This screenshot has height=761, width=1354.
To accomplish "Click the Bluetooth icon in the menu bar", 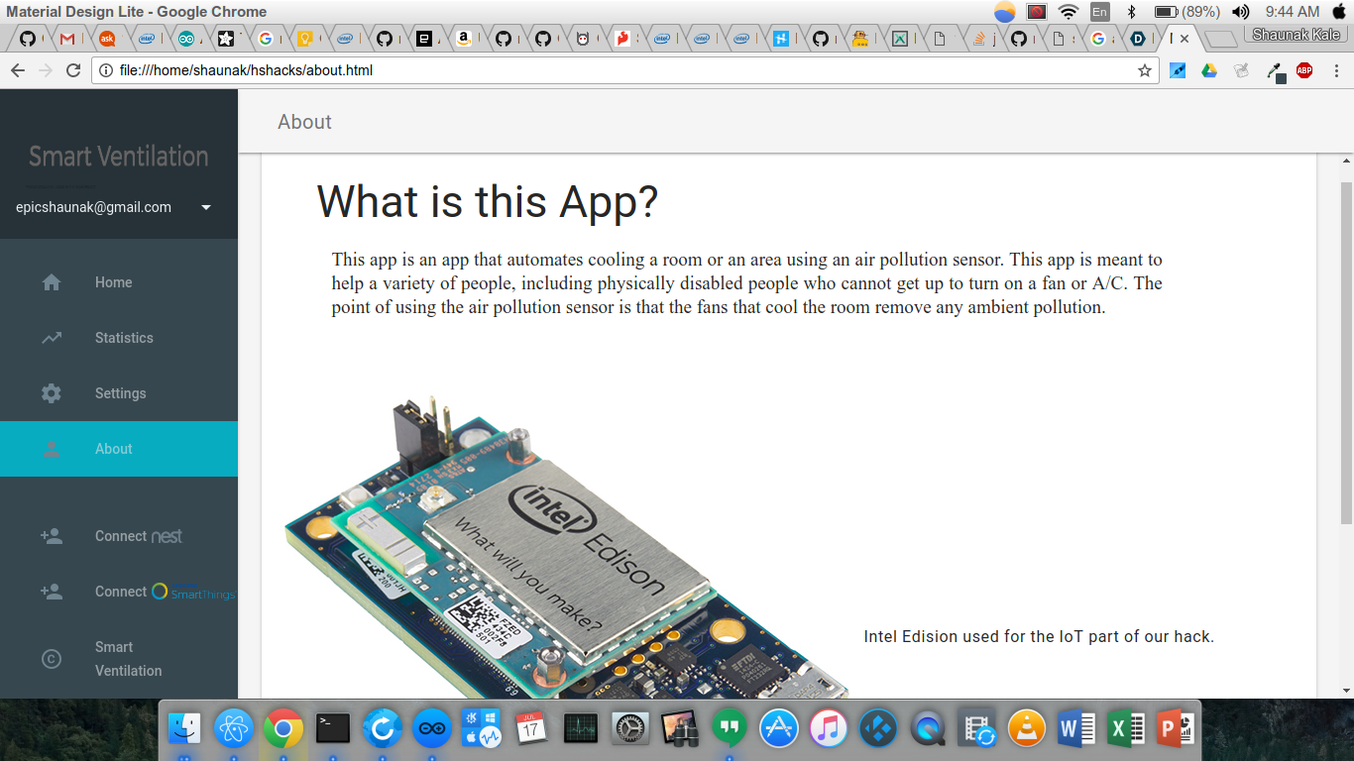I will click(x=1132, y=12).
